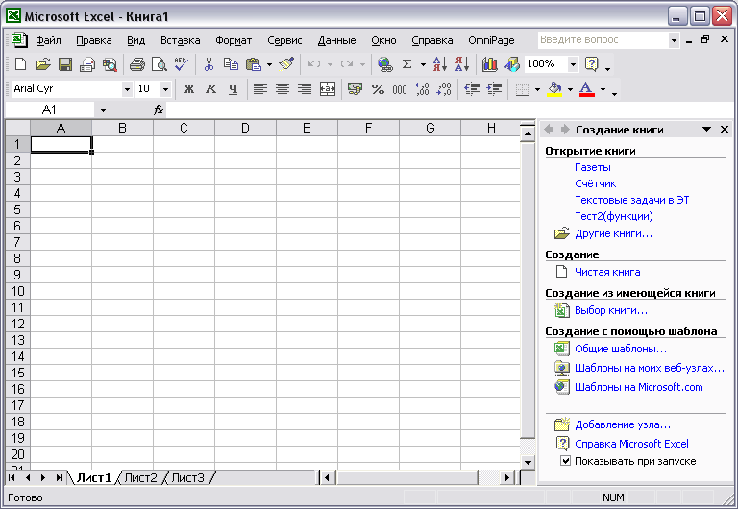Merge and center cells icon
738x509 pixels.
click(x=327, y=88)
